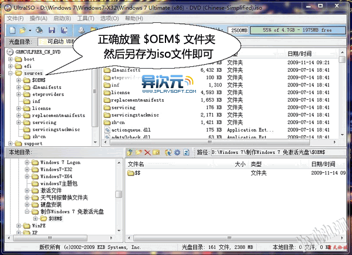352x255 pixels.
Task: Click local pane New Folder icon
Action: (138, 152)
